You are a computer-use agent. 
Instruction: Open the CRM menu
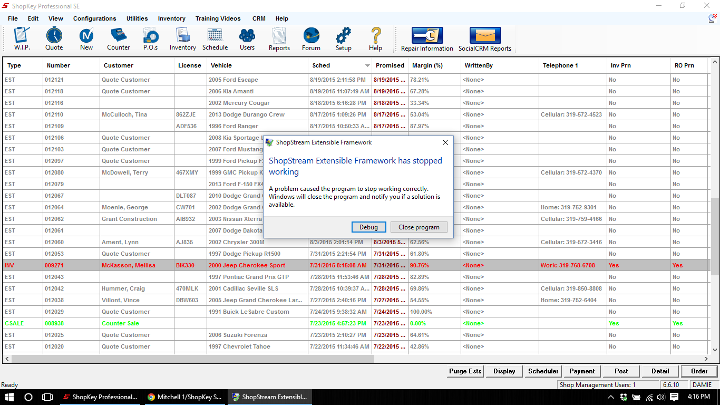259,18
